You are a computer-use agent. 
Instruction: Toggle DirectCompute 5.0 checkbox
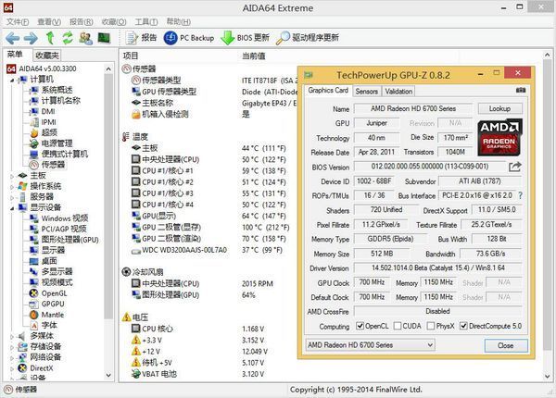(463, 326)
